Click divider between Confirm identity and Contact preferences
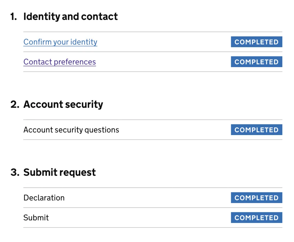Screen dimensions: 294x242 [x=153, y=52]
